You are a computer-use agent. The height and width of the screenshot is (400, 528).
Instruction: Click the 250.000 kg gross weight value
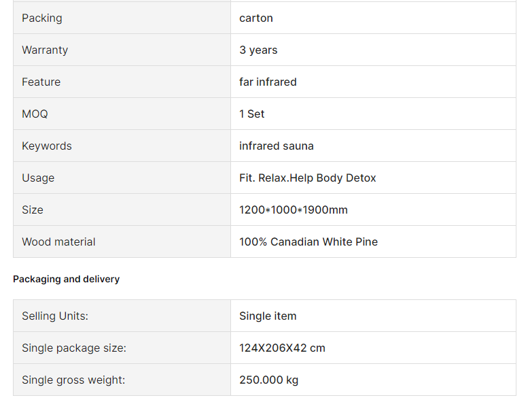point(268,380)
